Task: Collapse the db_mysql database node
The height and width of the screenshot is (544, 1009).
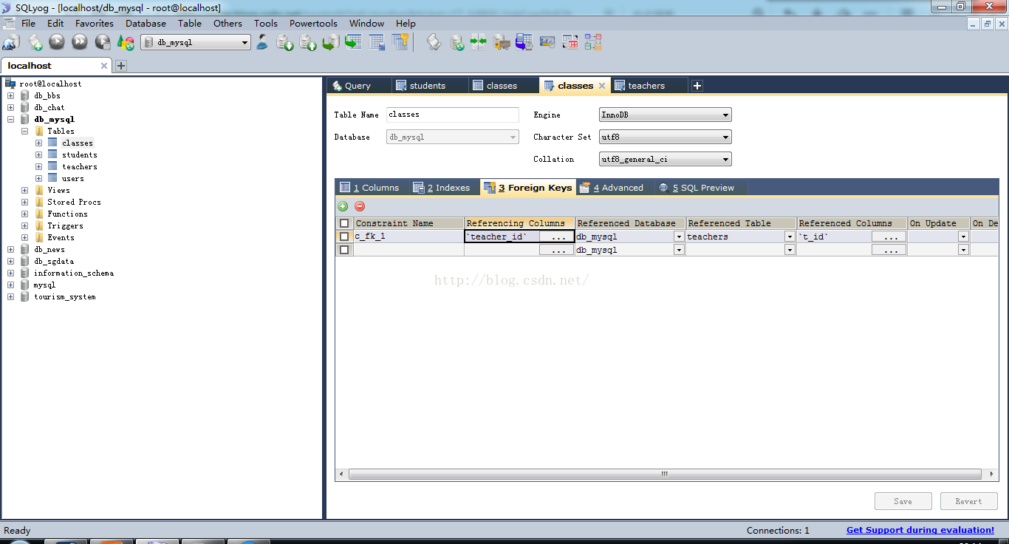Action: pos(10,119)
